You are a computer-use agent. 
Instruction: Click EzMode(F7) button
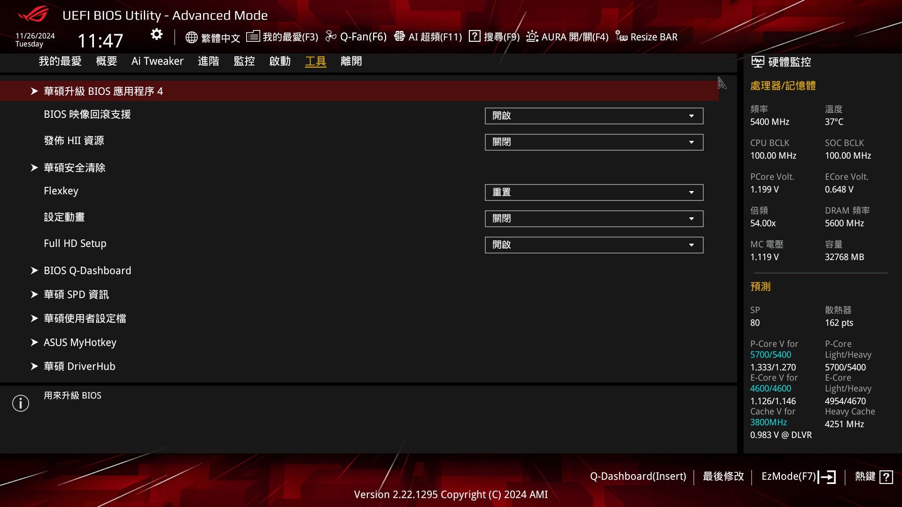(799, 477)
